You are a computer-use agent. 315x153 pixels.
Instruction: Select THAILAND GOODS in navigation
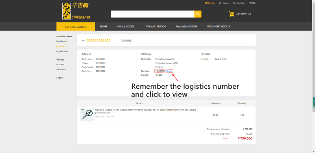(x=155, y=26)
